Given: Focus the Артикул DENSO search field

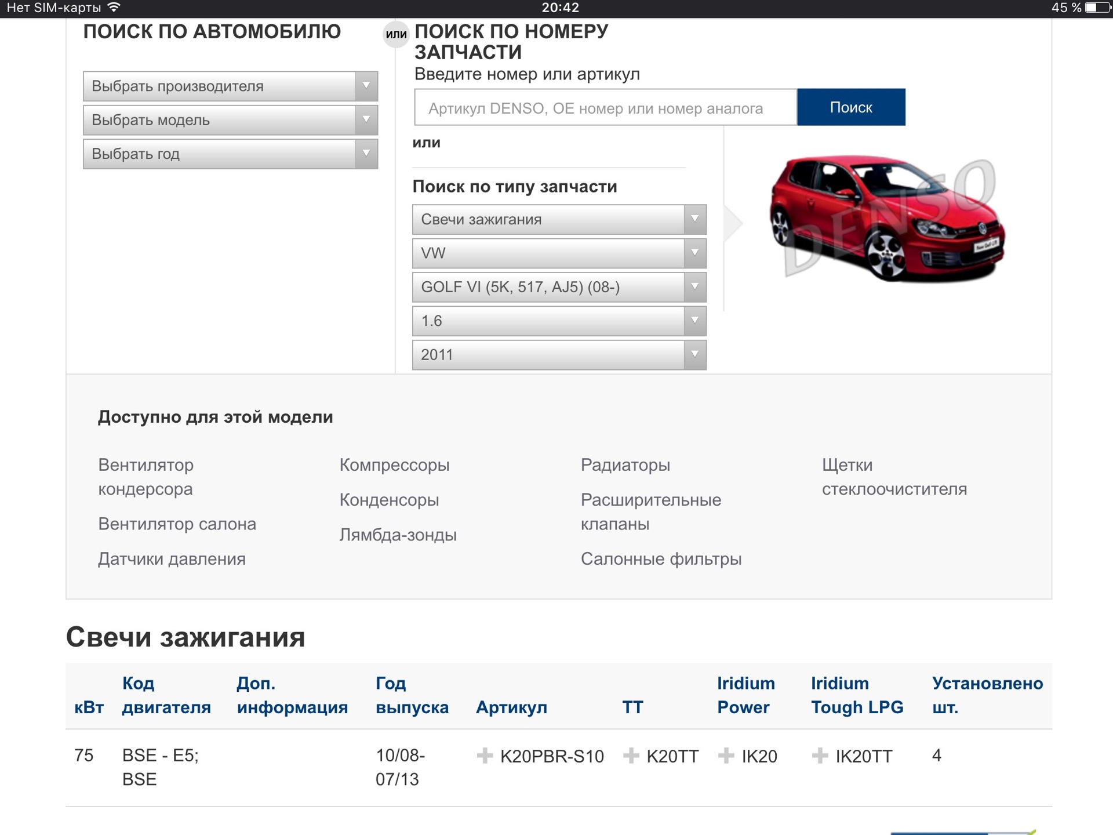Looking at the screenshot, I should click(606, 107).
